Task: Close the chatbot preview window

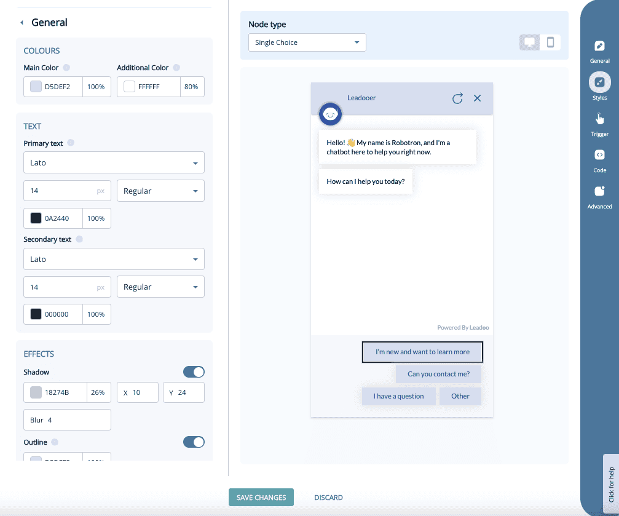Action: (478, 98)
